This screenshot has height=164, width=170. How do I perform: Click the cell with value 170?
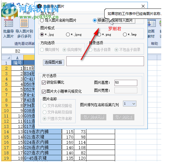68,137
